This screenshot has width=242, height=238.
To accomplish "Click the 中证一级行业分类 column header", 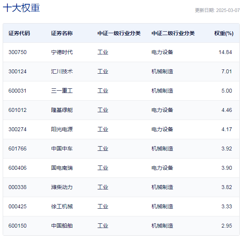I will point(119,33).
